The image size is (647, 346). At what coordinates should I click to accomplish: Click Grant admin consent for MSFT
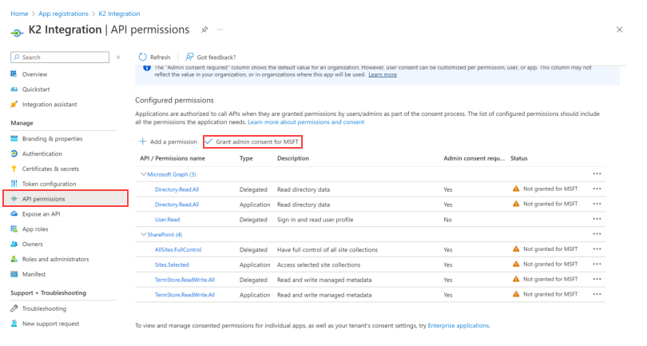252,141
